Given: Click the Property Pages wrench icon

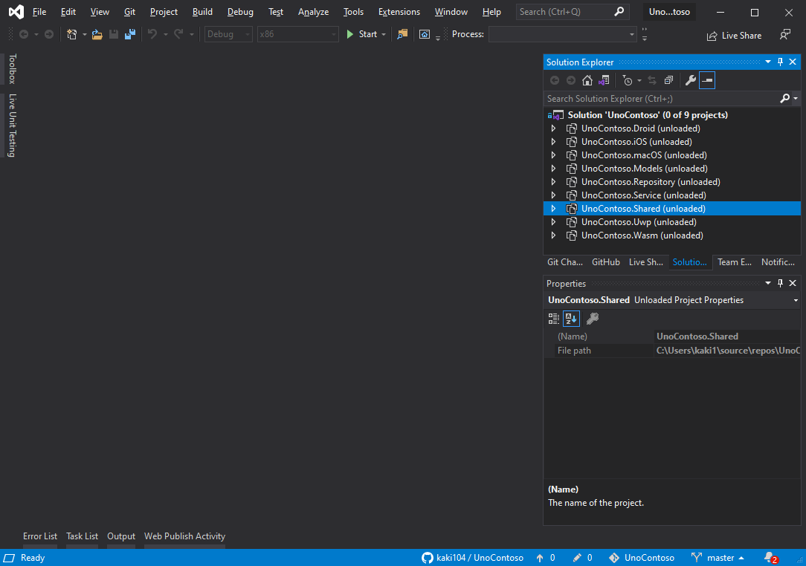Looking at the screenshot, I should [592, 319].
